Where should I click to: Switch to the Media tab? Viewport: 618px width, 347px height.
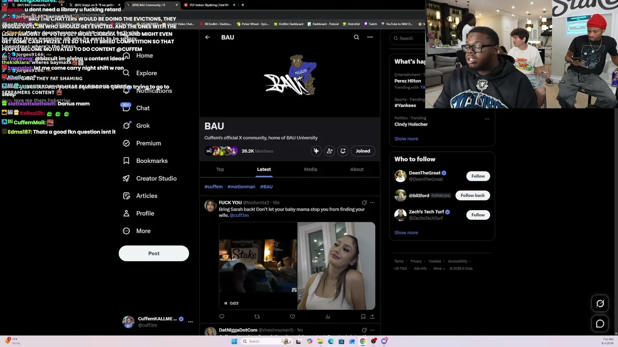click(x=310, y=169)
